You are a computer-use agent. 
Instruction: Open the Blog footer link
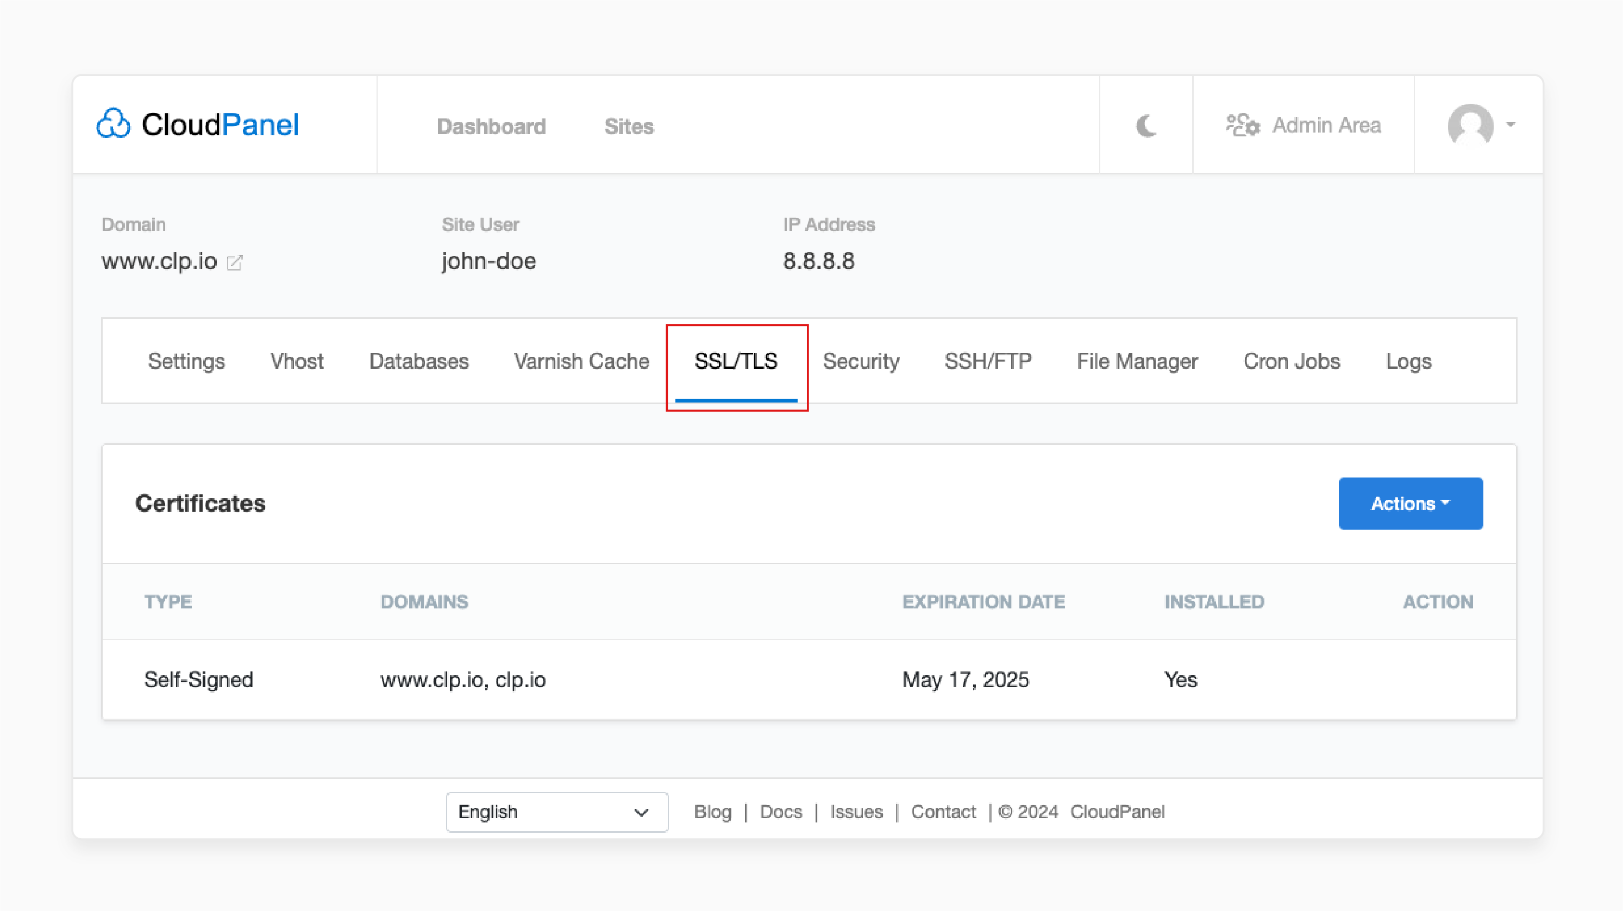click(712, 812)
